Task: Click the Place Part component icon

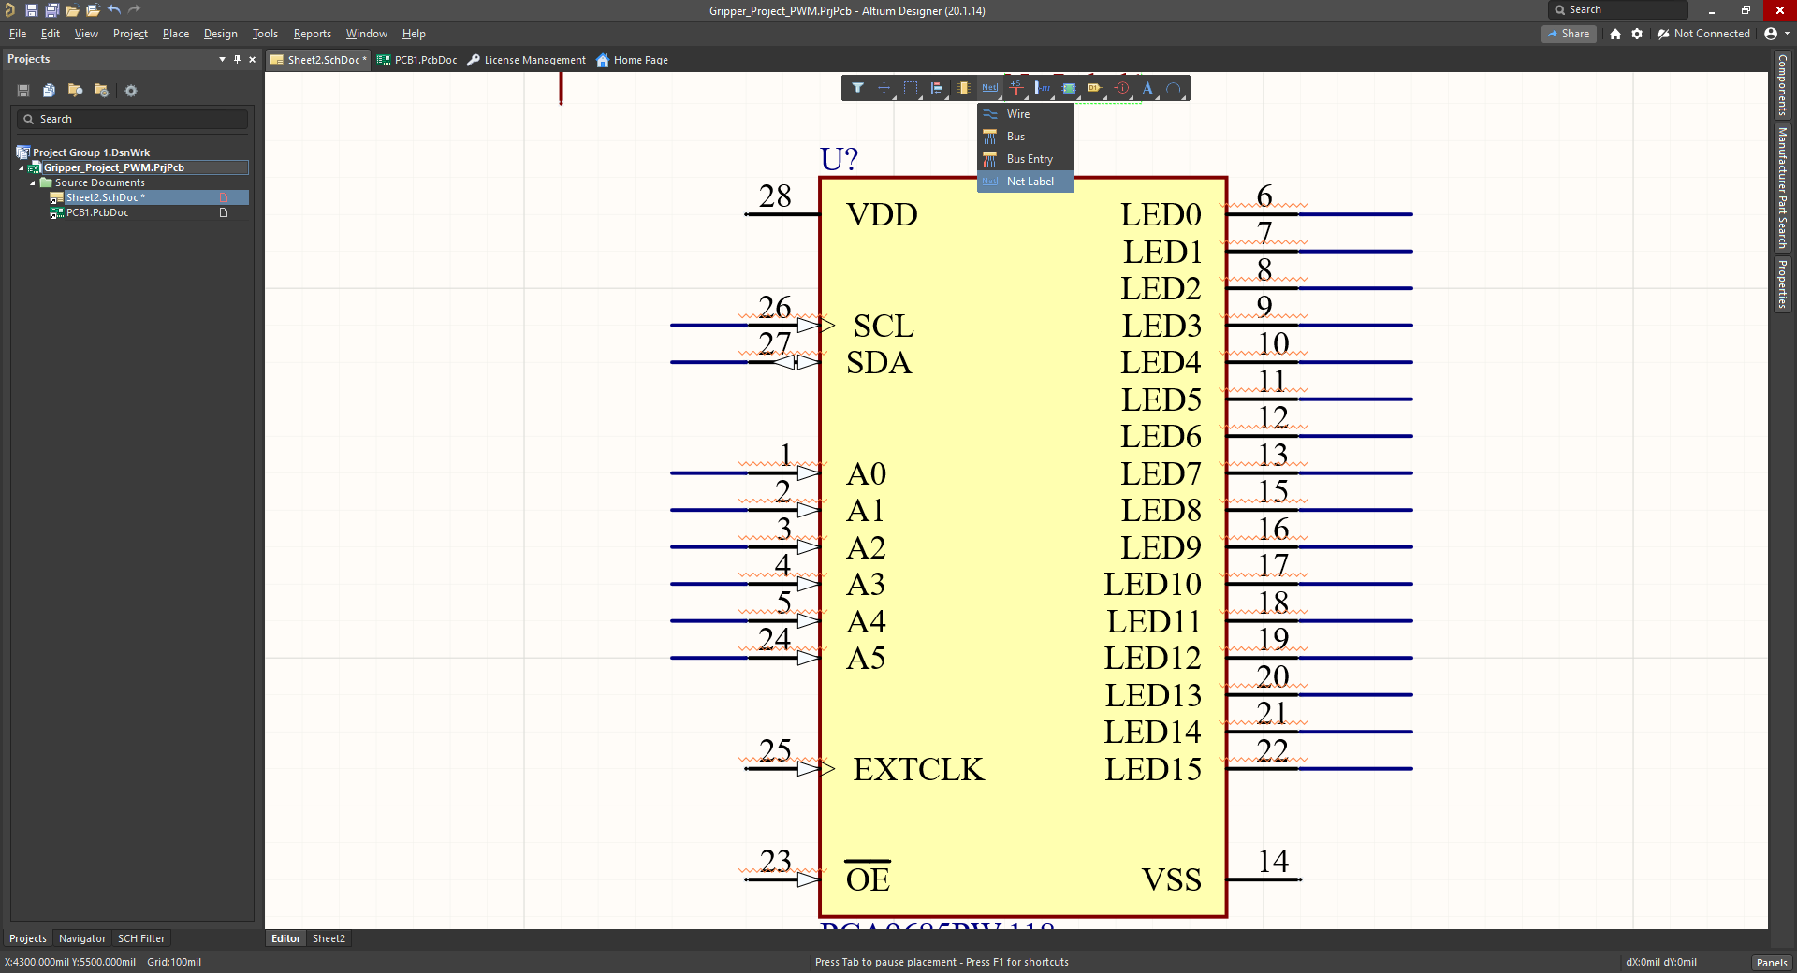Action: [963, 88]
